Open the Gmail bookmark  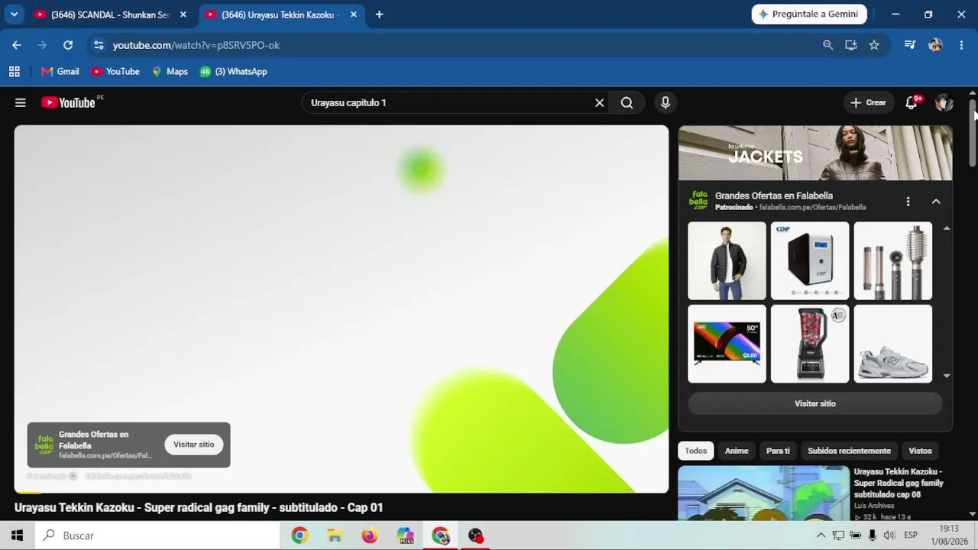click(x=60, y=72)
